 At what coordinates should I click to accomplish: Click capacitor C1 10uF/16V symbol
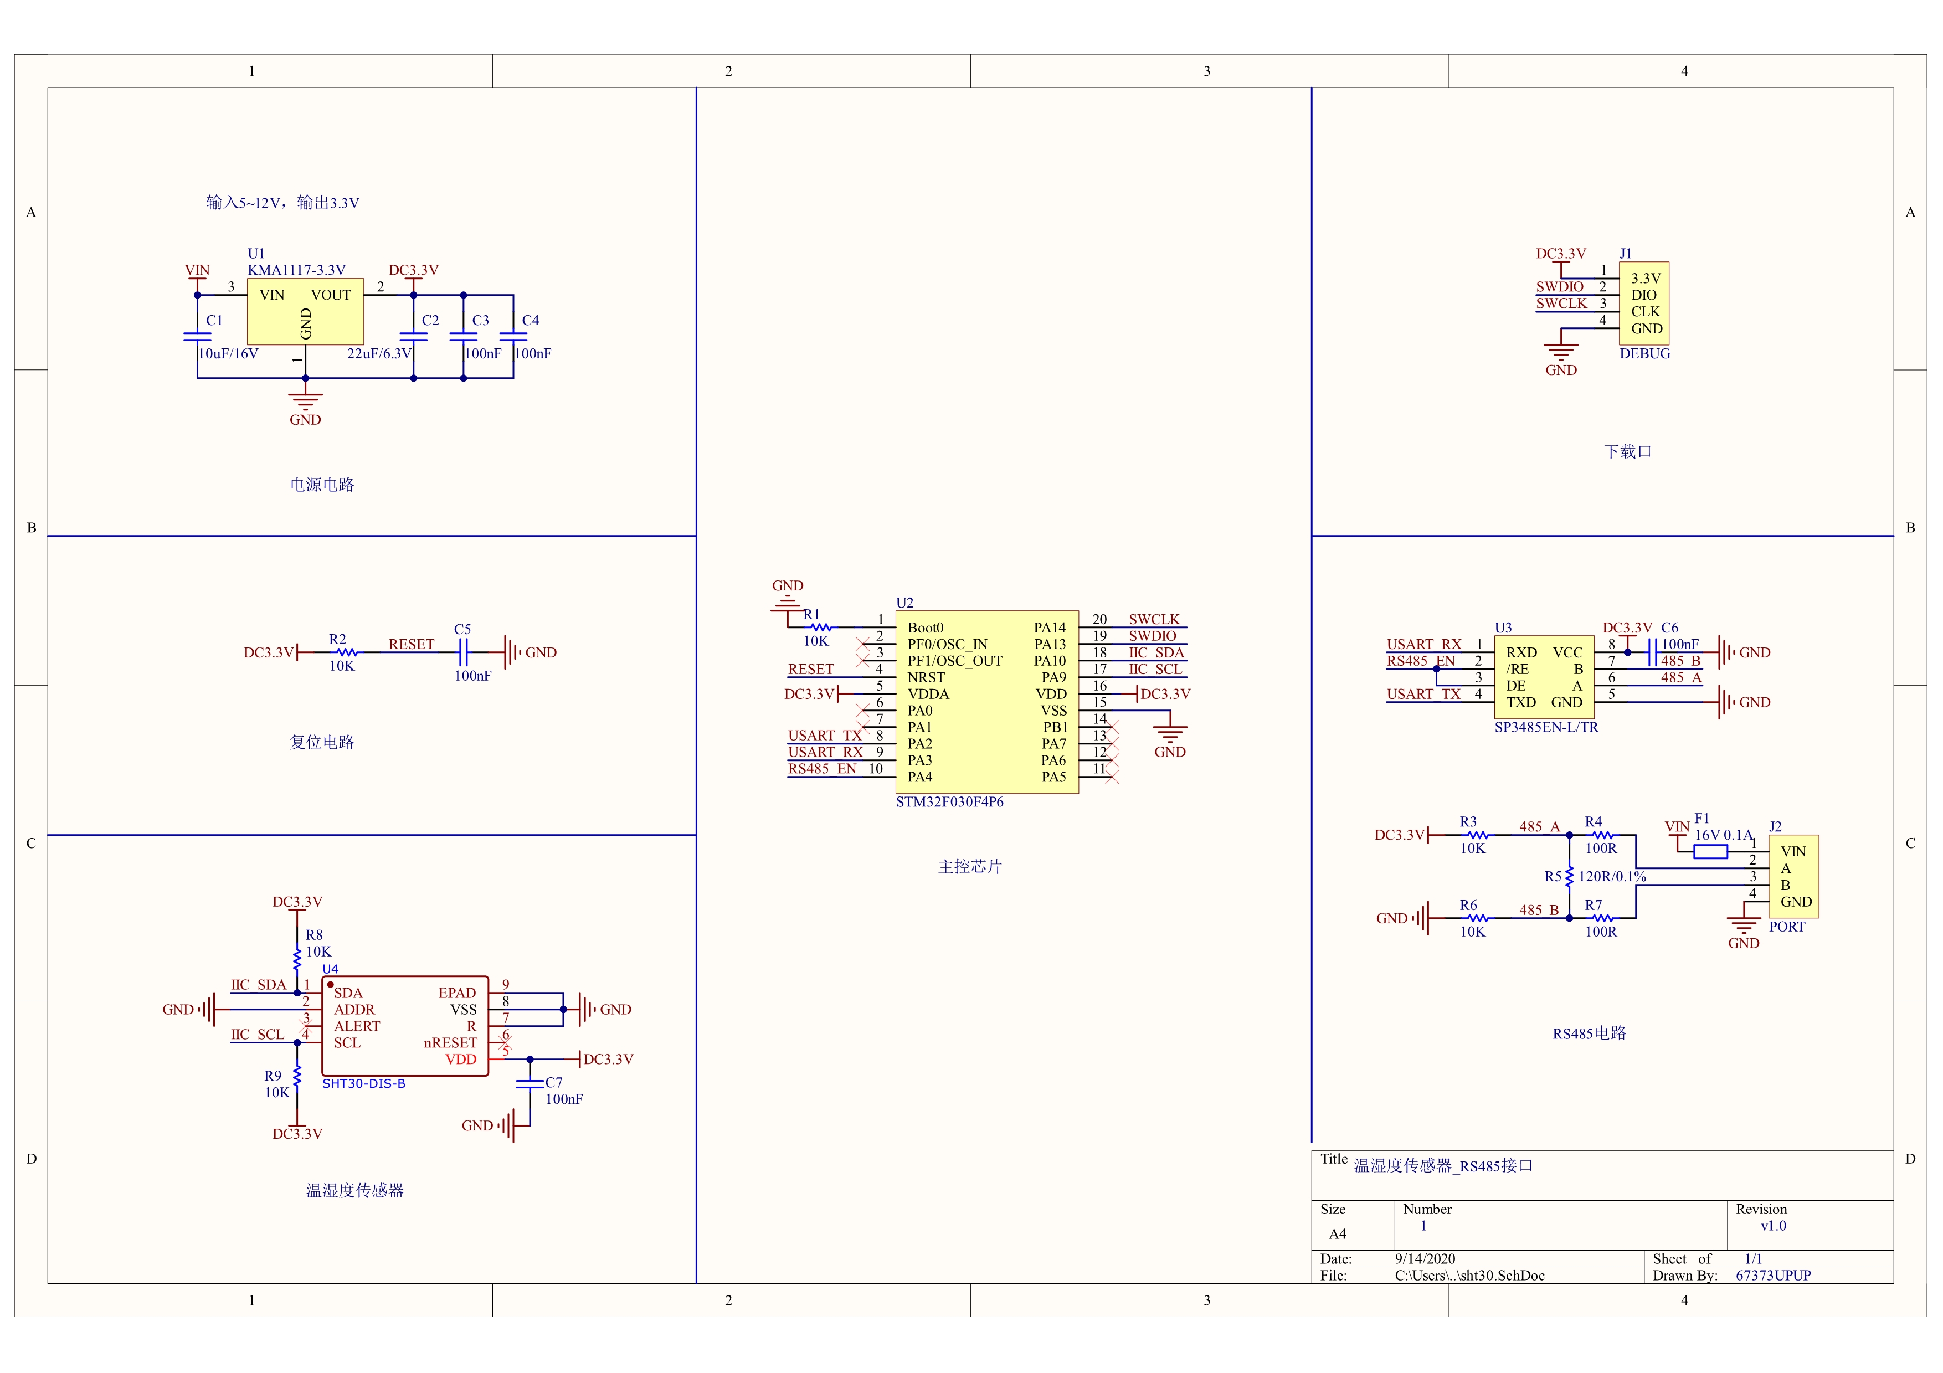tap(197, 336)
